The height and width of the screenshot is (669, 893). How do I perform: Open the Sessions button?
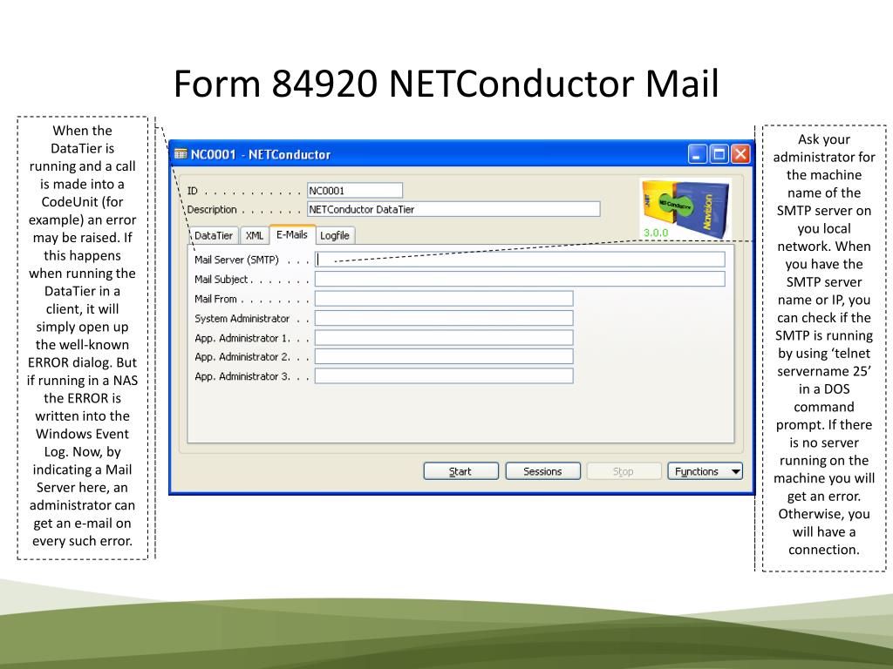pos(542,471)
